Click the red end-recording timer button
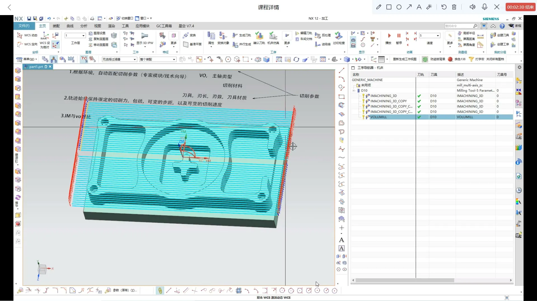 [x=520, y=7]
